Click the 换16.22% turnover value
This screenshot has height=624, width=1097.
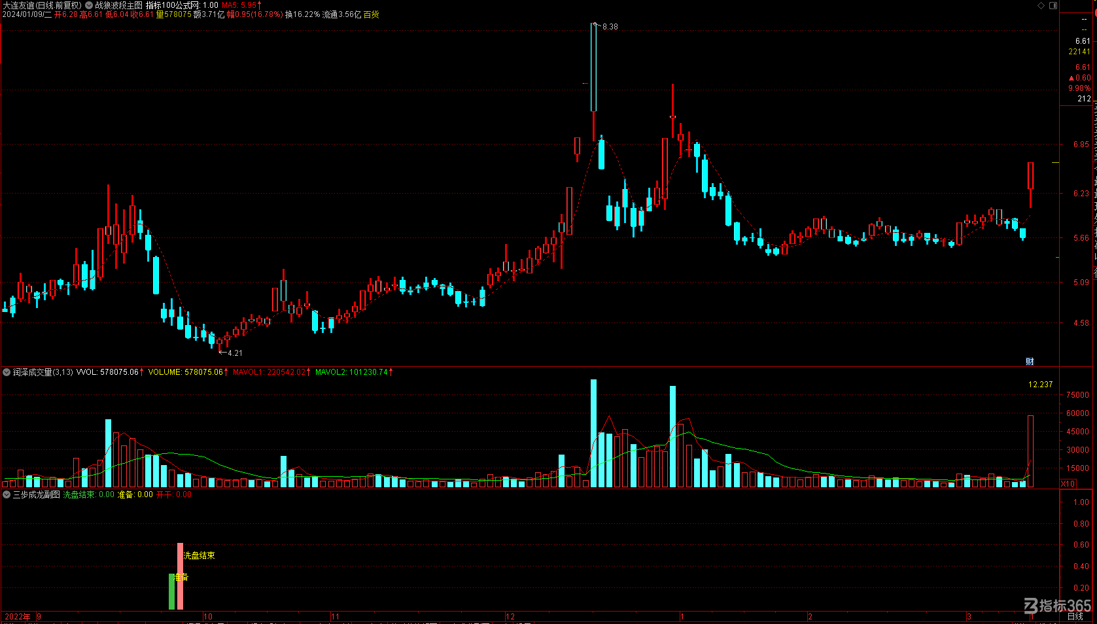[302, 14]
